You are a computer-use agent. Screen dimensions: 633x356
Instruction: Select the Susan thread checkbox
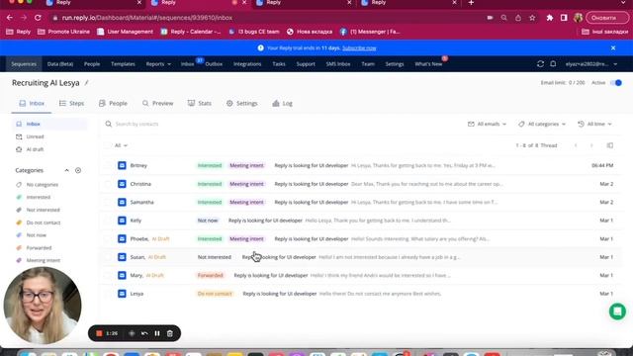point(108,257)
